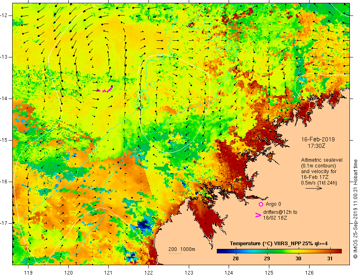Click the time label '17:30Z'

click(x=317, y=146)
